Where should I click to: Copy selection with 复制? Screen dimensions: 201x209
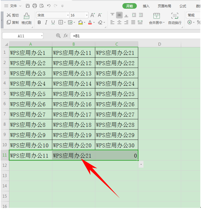13,22
